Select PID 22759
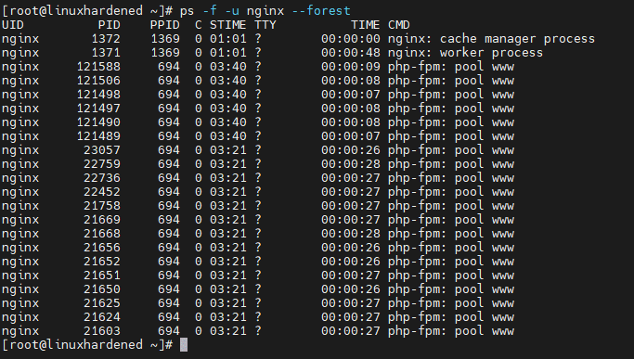The image size is (634, 359). [102, 164]
